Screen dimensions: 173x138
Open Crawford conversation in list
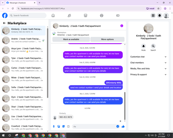(x=23, y=128)
